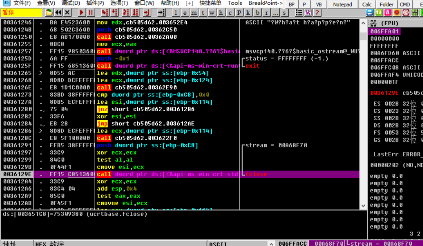Viewport: 423px width, 246px height.
Task: Open the memory map 'm' window button
Action: [x=194, y=13]
